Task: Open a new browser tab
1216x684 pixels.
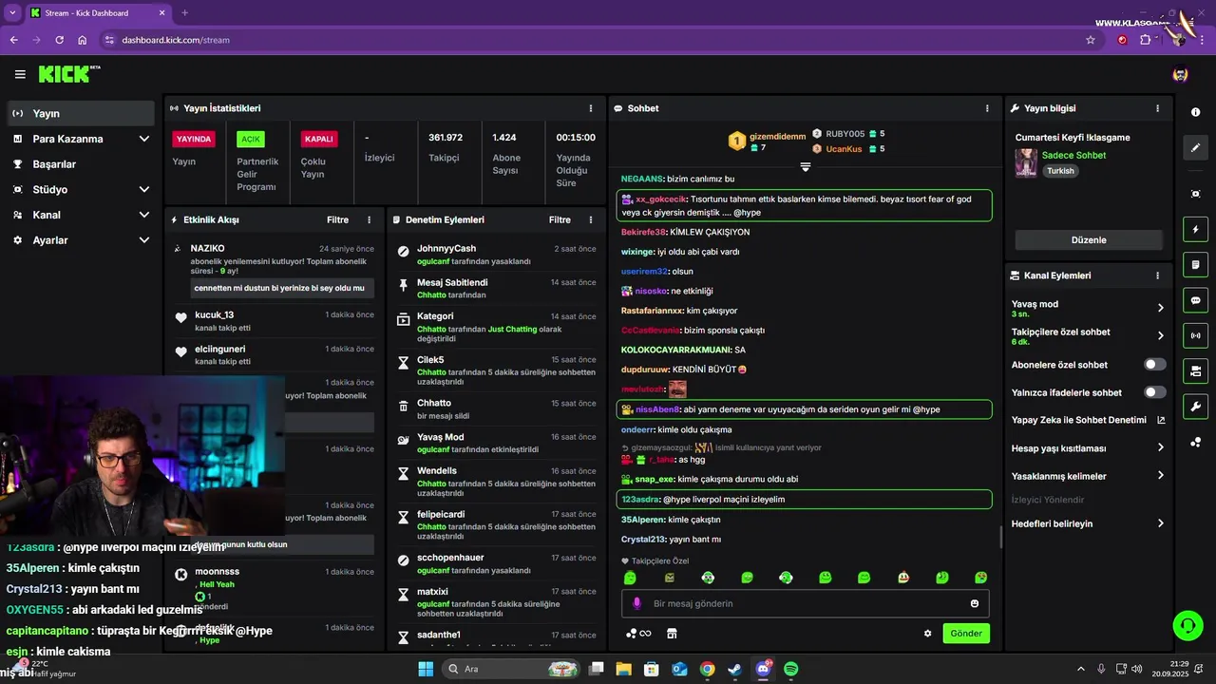Action: (184, 13)
